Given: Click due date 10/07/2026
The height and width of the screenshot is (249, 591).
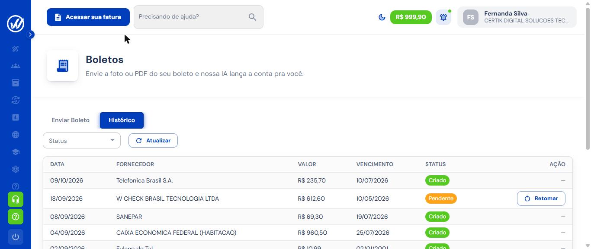Looking at the screenshot, I should click(x=372, y=180).
